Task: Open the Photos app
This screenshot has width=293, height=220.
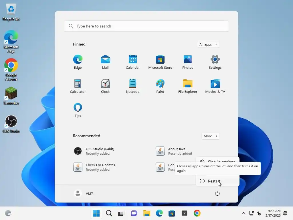Action: pos(188,62)
